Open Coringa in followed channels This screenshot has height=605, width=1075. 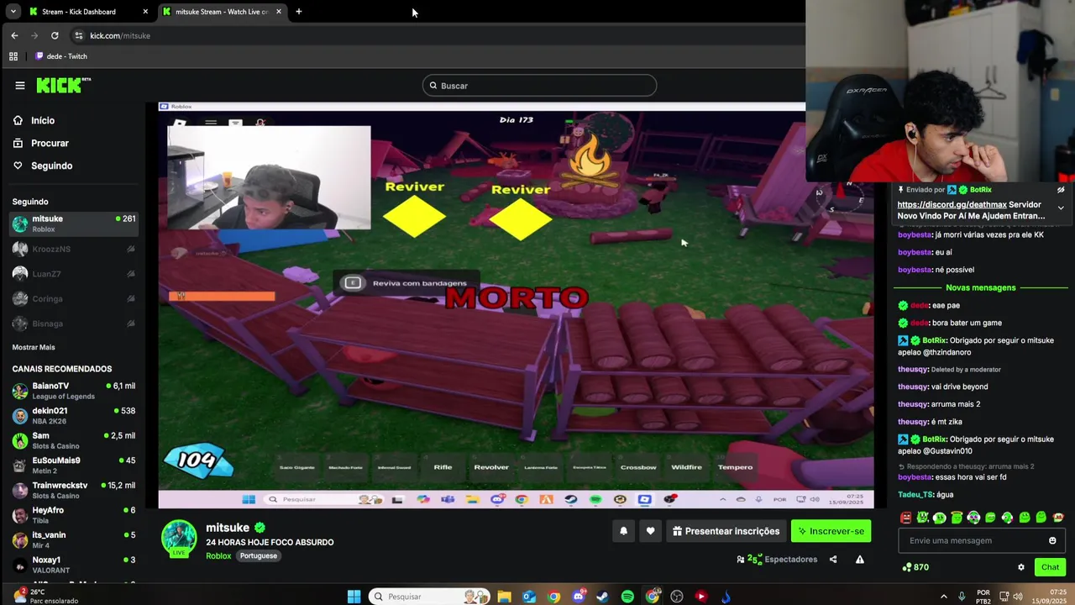tap(74, 298)
